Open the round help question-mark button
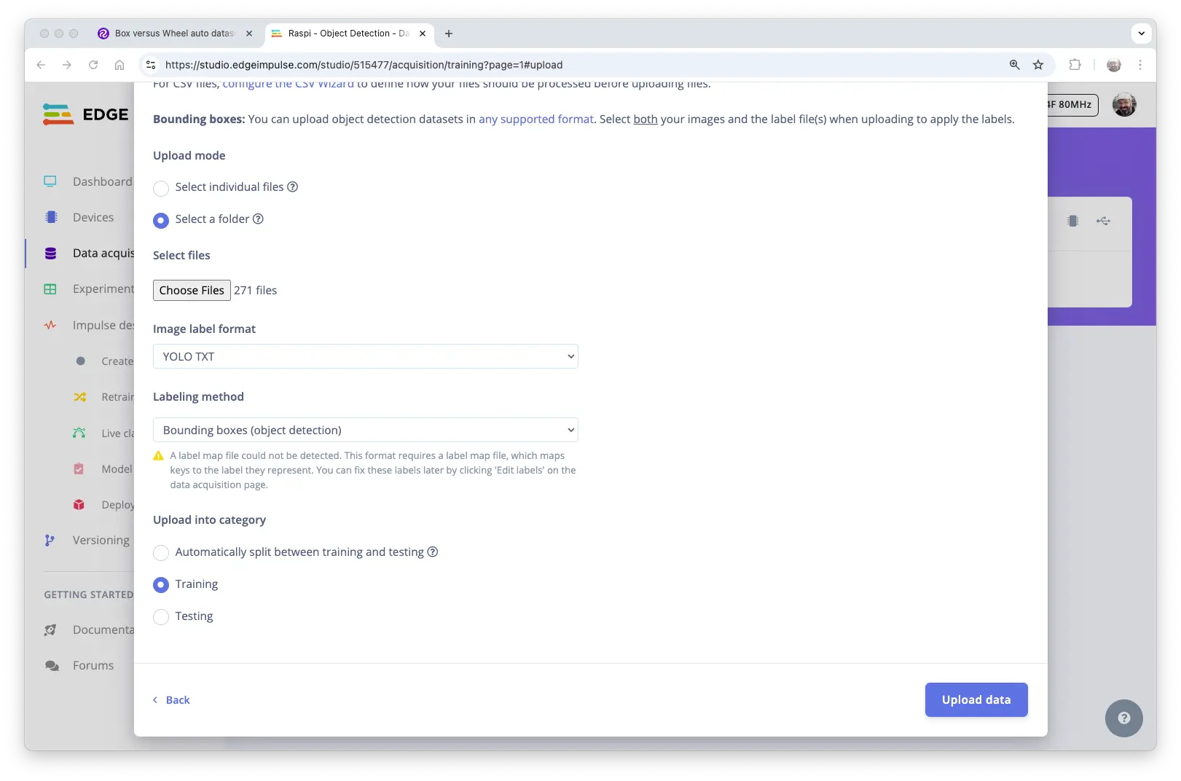Viewport: 1181px width, 781px height. [1123, 718]
